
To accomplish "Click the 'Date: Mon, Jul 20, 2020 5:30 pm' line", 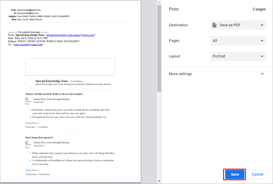I will pos(27,20).
